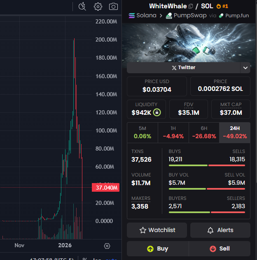The image size is (257, 260).
Task: Click the LIQUIDITY label
Action: point(146,104)
